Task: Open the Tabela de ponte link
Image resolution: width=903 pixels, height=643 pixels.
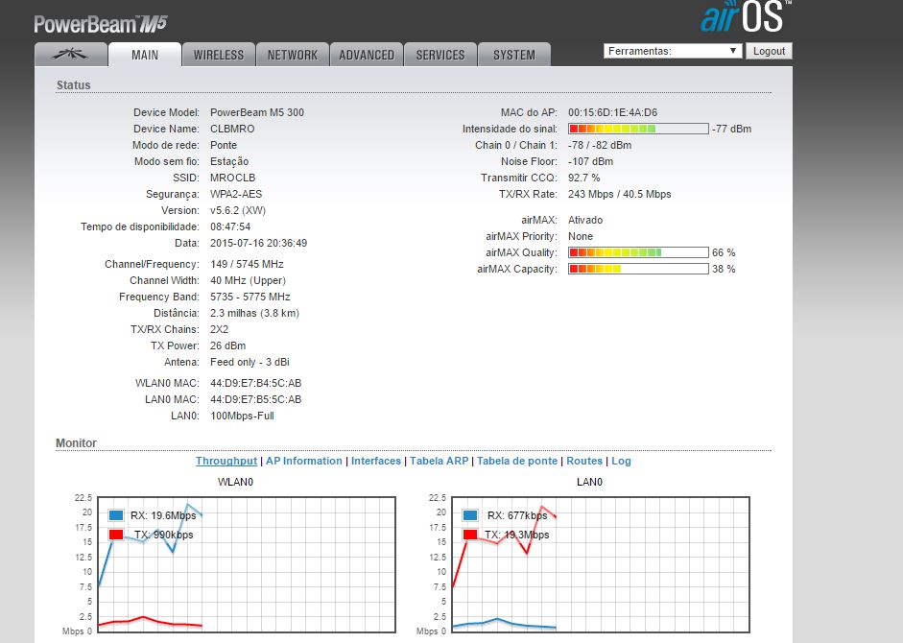Action: pyautogui.click(x=517, y=461)
